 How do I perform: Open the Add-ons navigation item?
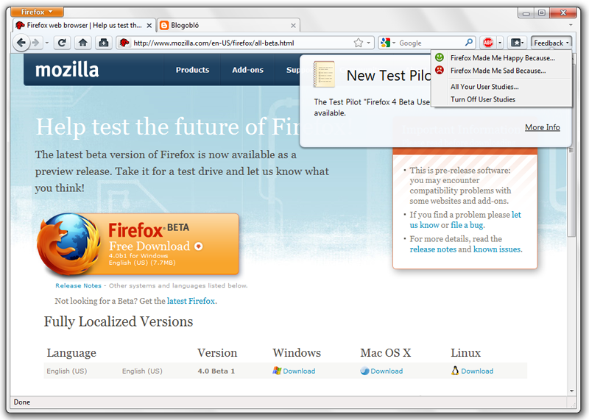pos(247,70)
